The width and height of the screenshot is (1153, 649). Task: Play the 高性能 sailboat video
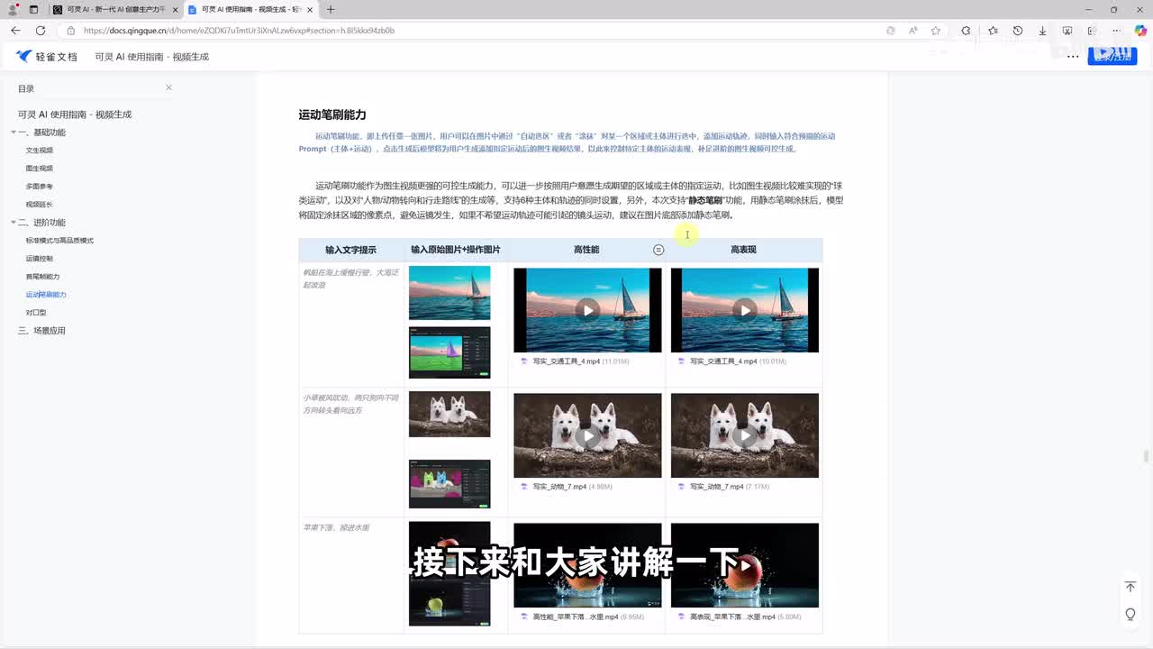coord(587,310)
